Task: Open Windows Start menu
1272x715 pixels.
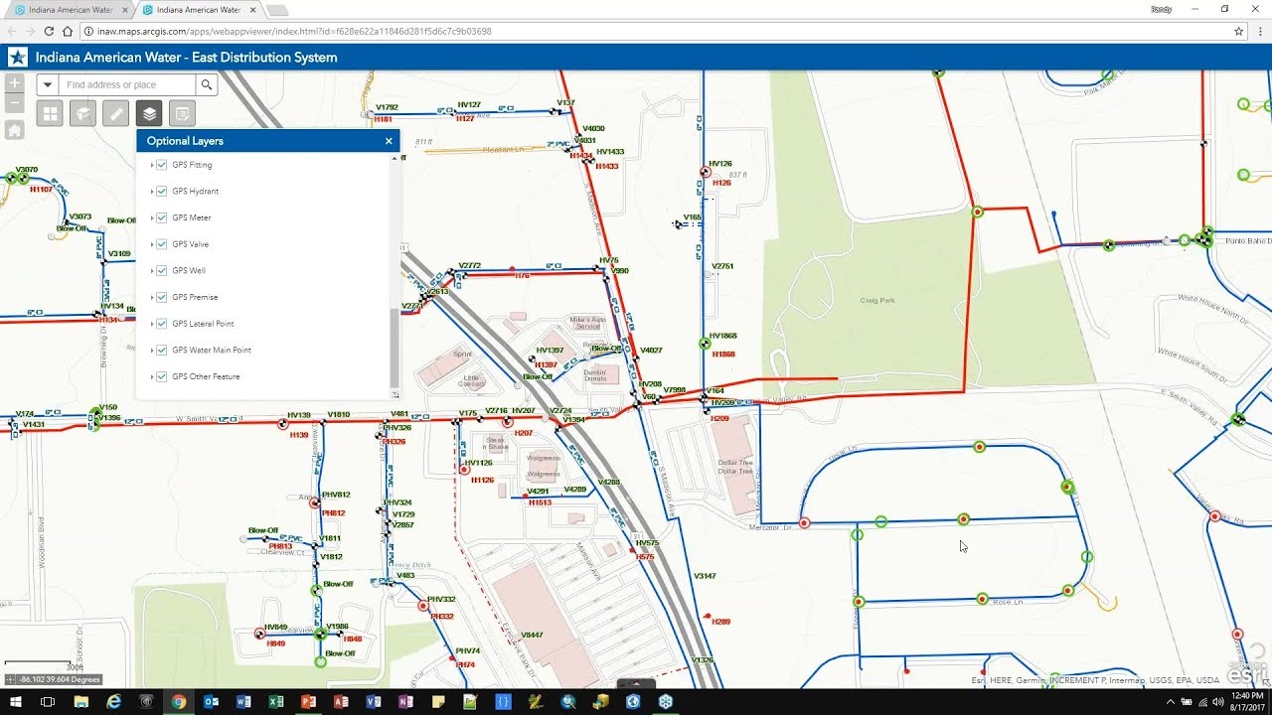Action: [15, 701]
